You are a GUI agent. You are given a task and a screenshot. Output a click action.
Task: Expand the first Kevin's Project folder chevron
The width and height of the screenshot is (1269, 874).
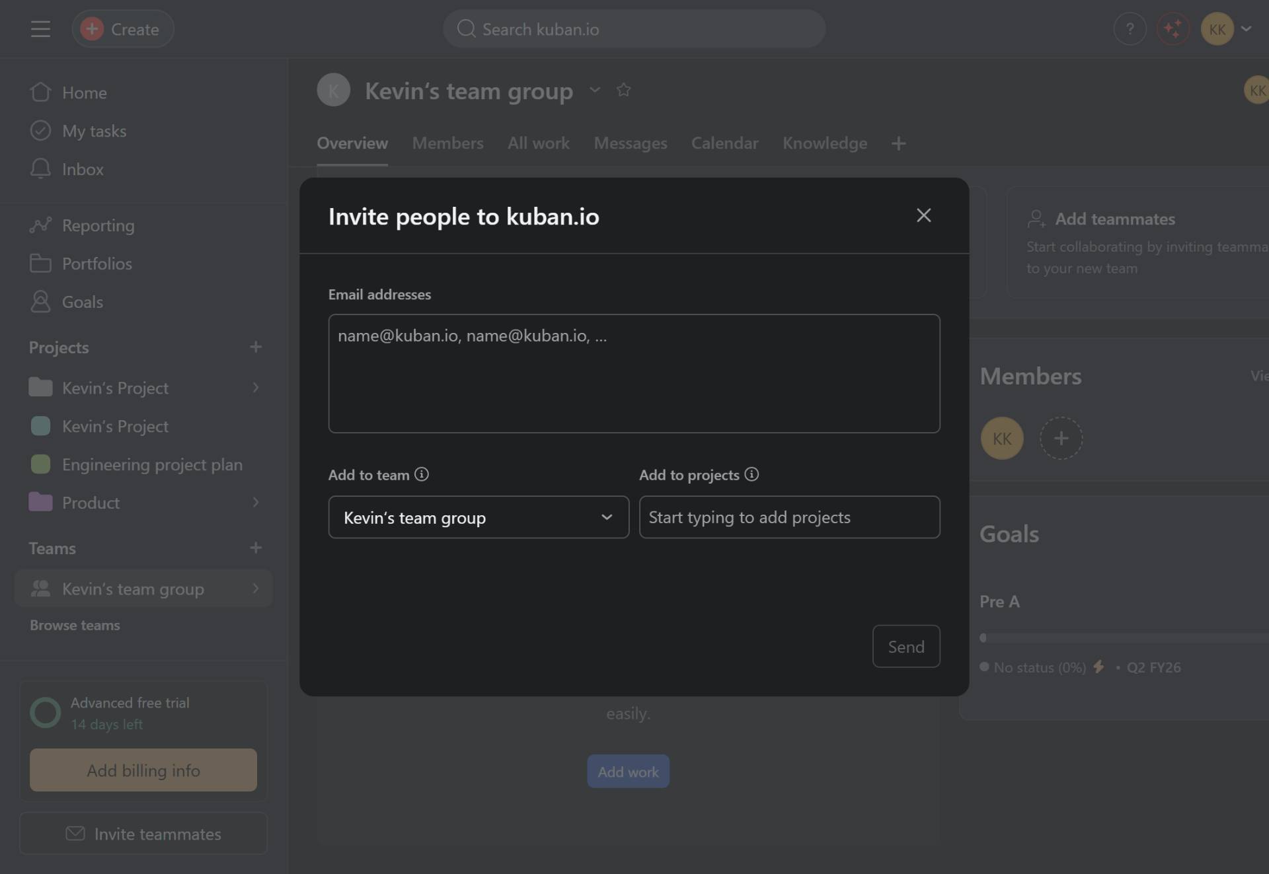(256, 388)
